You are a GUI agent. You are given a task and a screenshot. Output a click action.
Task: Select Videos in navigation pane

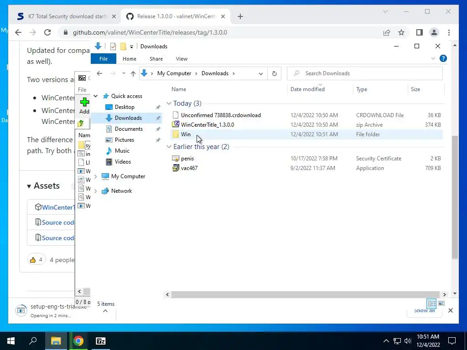click(x=123, y=162)
